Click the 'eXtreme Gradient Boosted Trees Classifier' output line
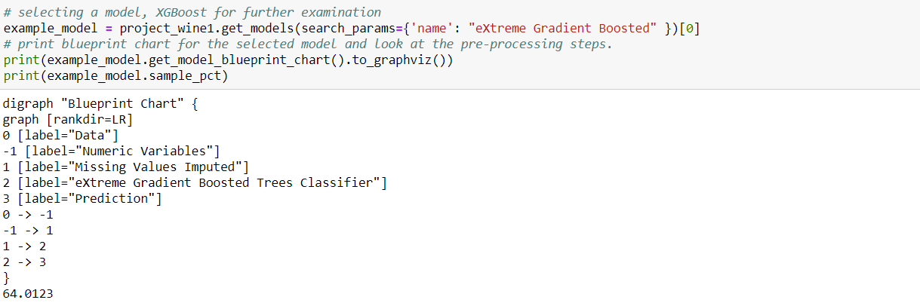Screen dimensions: 920x306 pyautogui.click(x=195, y=182)
